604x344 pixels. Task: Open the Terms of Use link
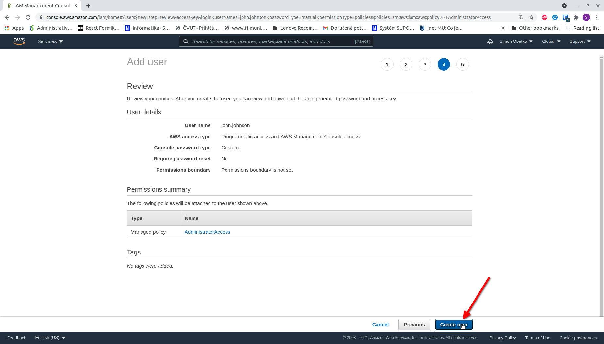[538, 338]
